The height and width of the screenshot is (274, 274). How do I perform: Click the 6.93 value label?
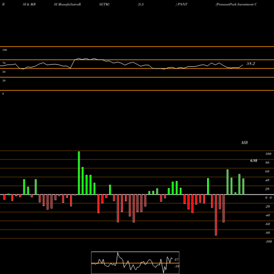click(254, 161)
